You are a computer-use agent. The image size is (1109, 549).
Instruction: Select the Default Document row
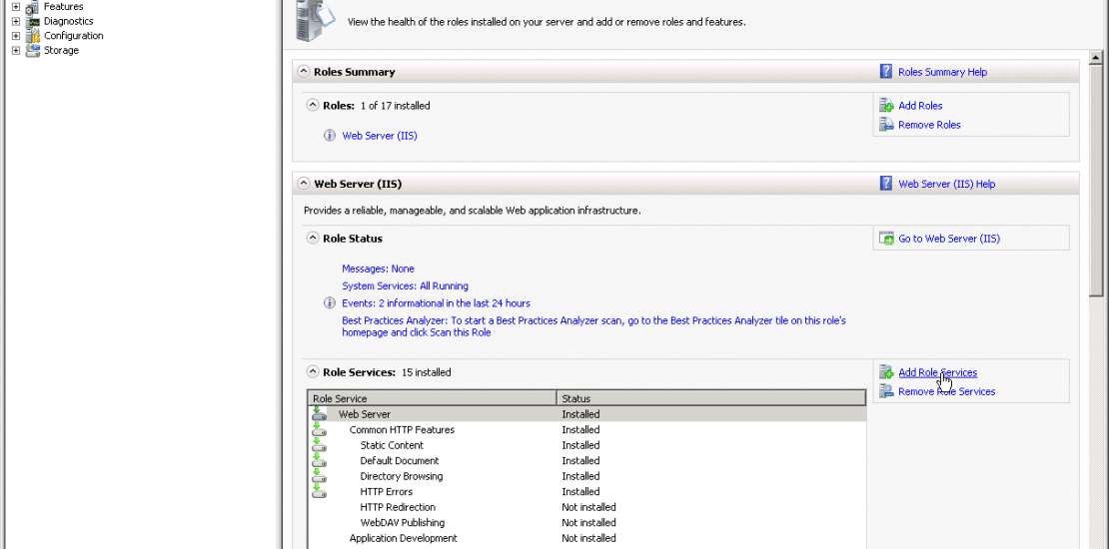[587, 461]
